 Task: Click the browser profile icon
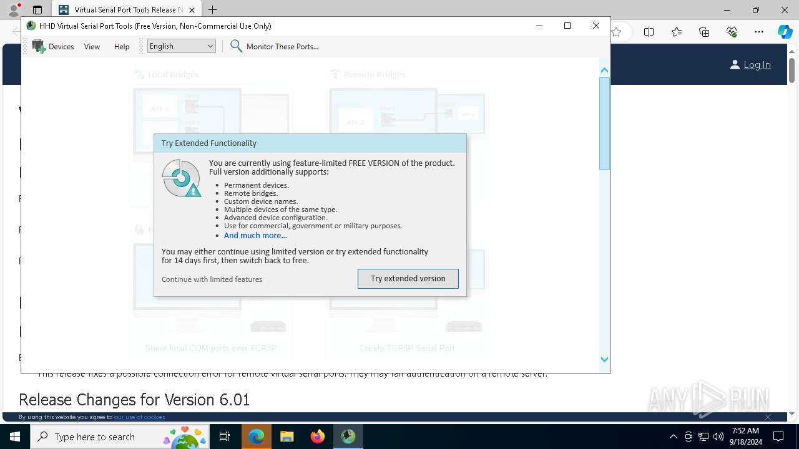click(14, 9)
